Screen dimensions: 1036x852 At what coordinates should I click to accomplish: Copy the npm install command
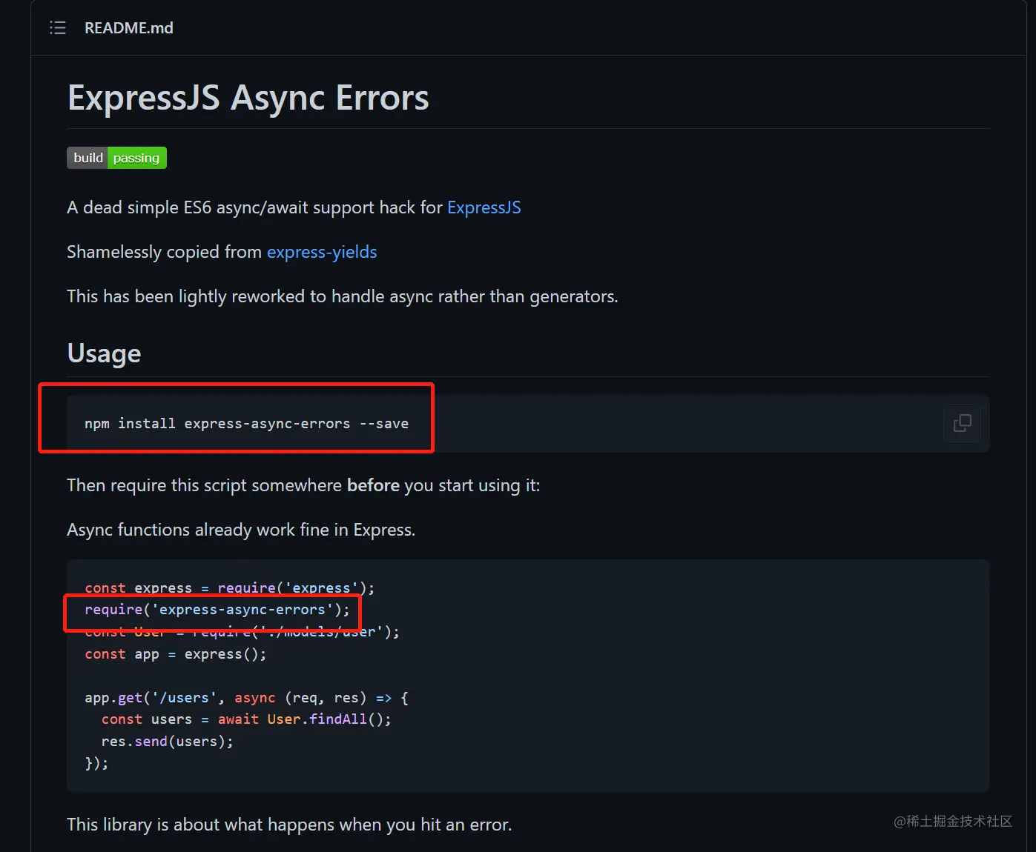(962, 423)
